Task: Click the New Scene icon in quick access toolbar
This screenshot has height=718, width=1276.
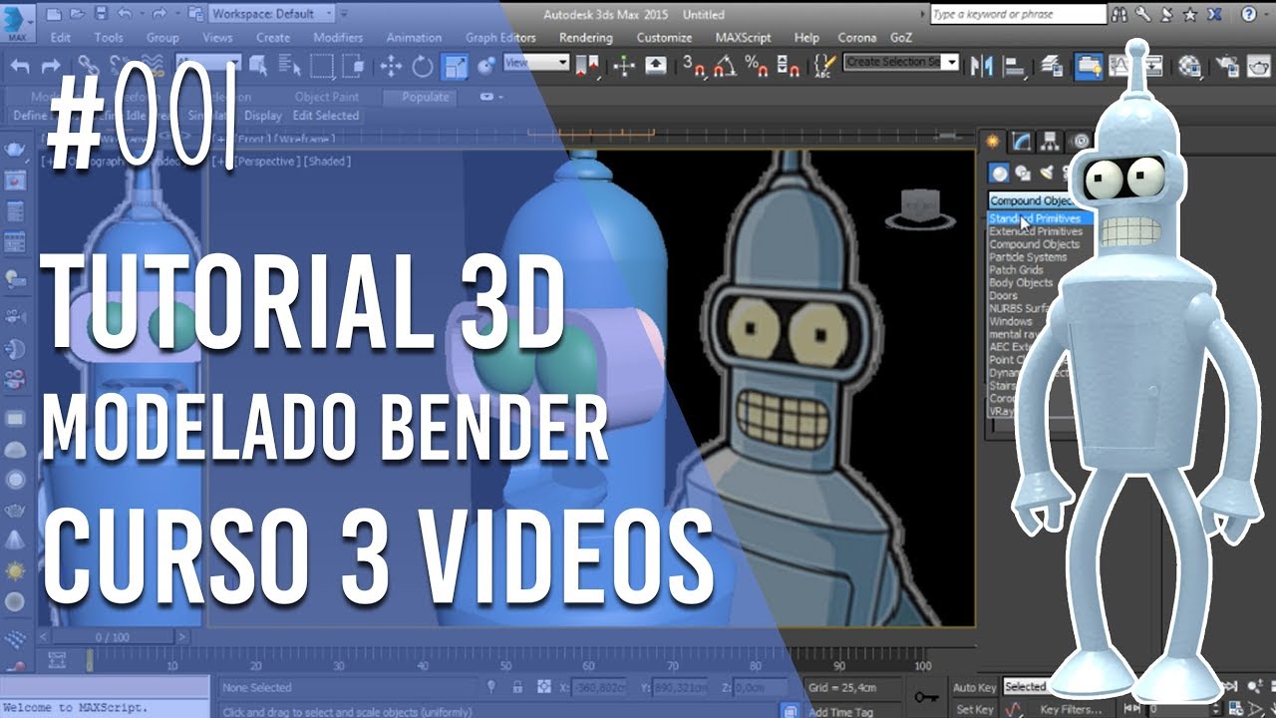Action: pyautogui.click(x=53, y=14)
